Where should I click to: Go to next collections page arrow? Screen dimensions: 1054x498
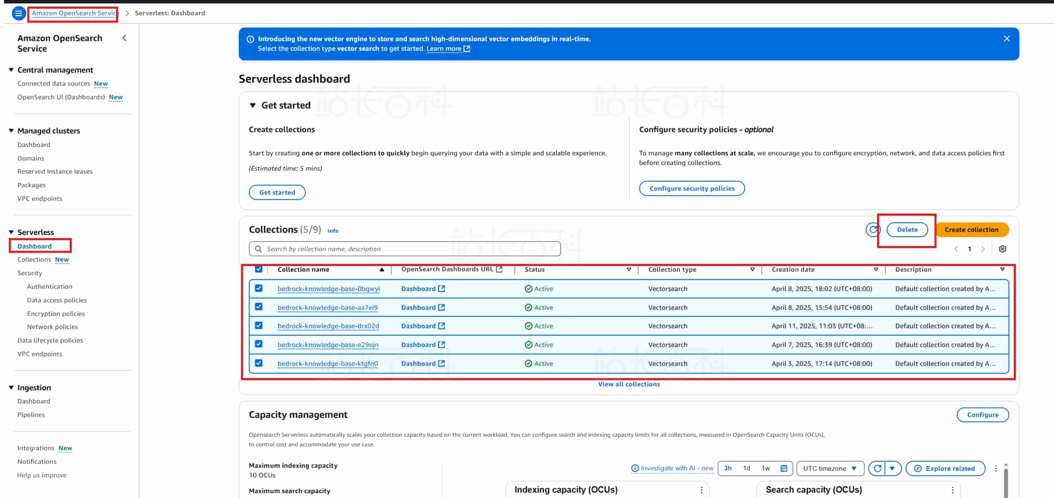[983, 249]
